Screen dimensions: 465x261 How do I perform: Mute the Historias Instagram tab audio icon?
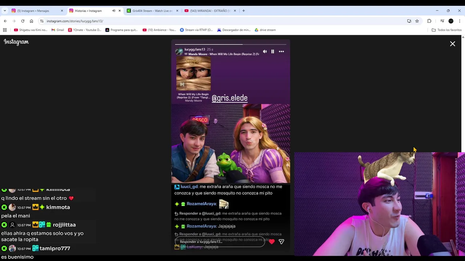tap(114, 11)
